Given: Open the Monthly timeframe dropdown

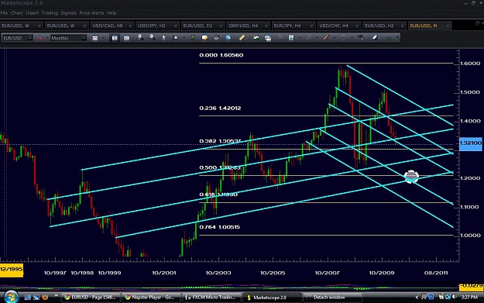Looking at the screenshot, I should [x=68, y=38].
